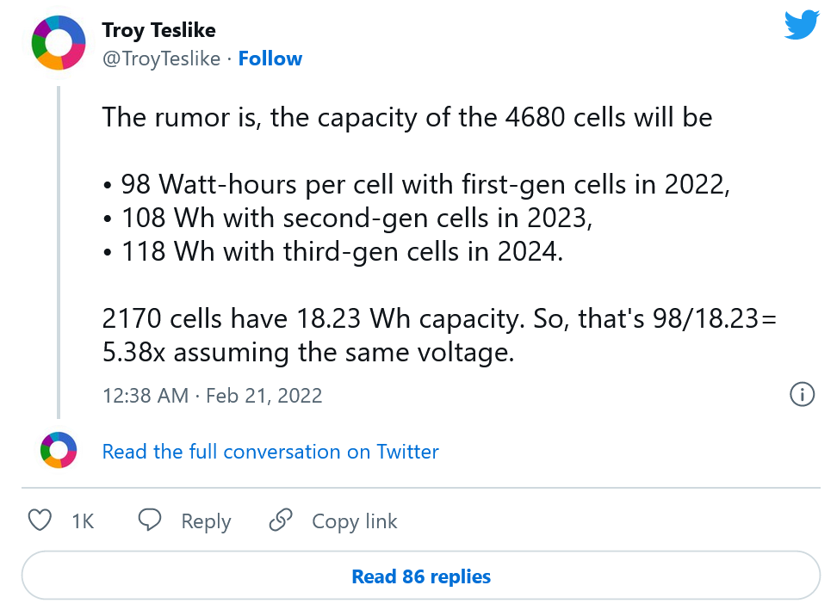Image resolution: width=837 pixels, height=616 pixels.
Task: Like the tweet with the heart icon
Action: click(x=40, y=521)
